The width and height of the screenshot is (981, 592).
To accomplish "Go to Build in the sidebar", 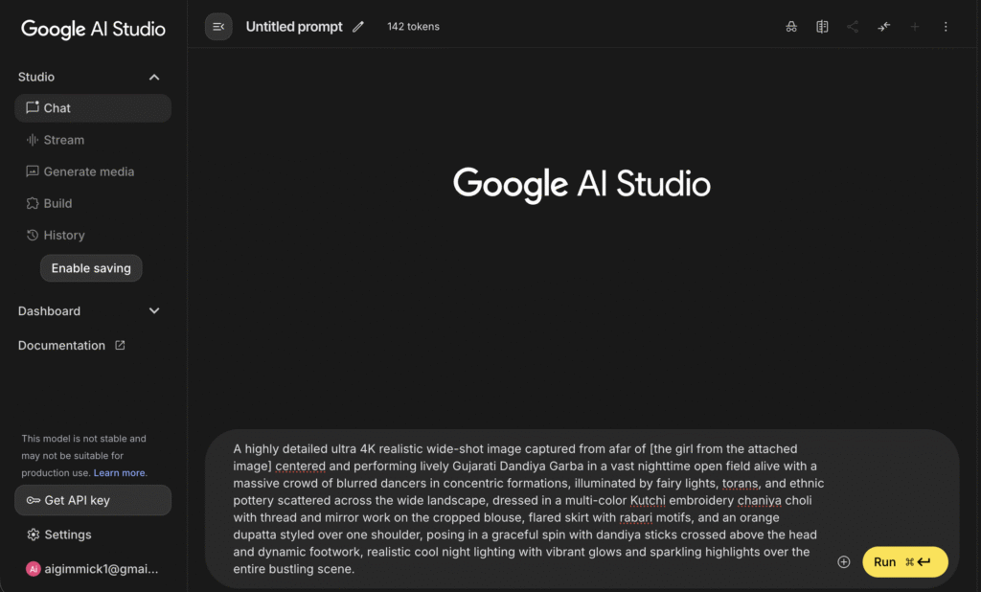I will pyautogui.click(x=57, y=203).
